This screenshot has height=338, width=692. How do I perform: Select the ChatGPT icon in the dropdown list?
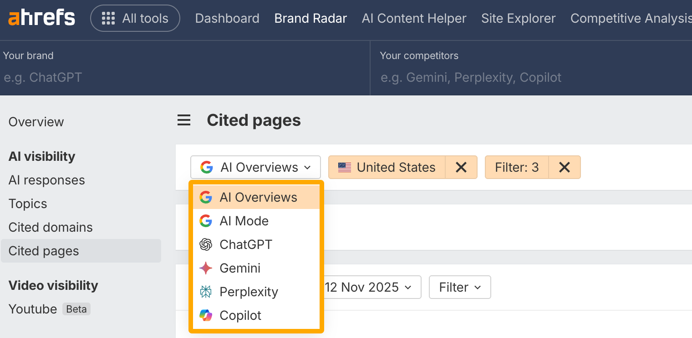coord(206,244)
